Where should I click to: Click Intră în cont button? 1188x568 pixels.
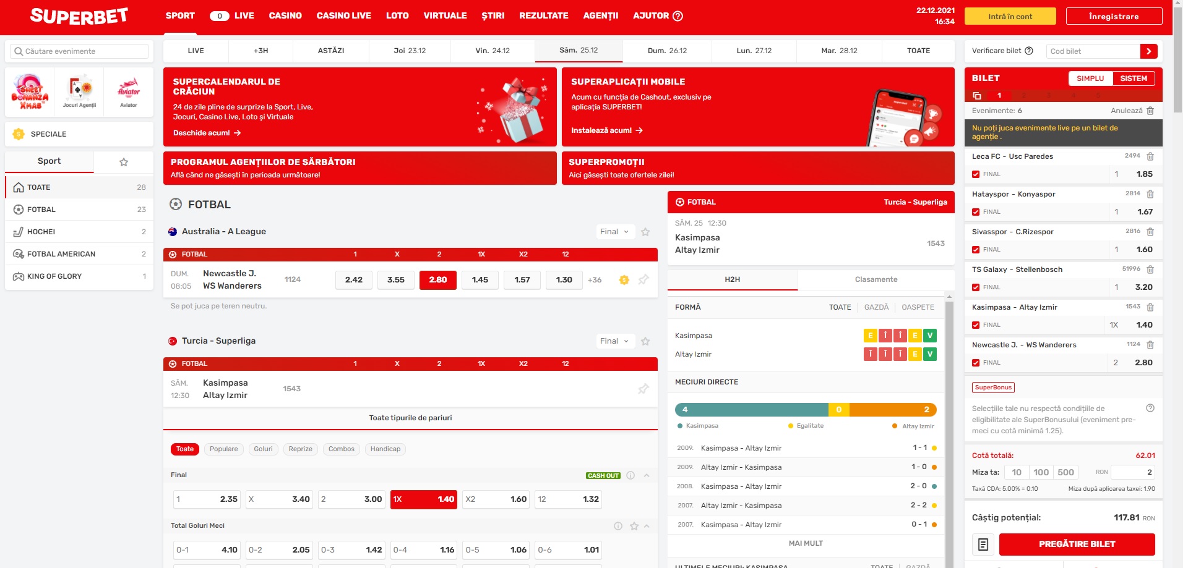coord(1010,17)
